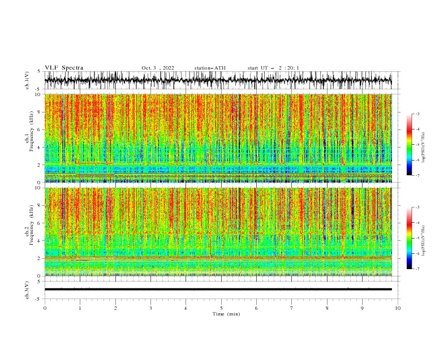The height and width of the screenshot is (346, 448).
Task: Click the ch.2 spectrogram color scale bar
Action: coord(410,238)
